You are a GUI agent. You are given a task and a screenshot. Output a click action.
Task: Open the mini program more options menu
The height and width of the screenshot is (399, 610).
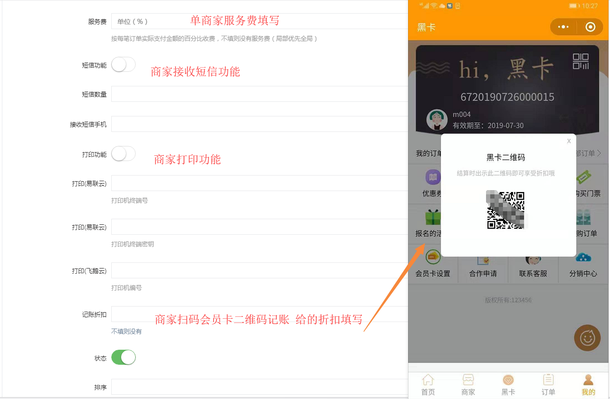coord(563,27)
